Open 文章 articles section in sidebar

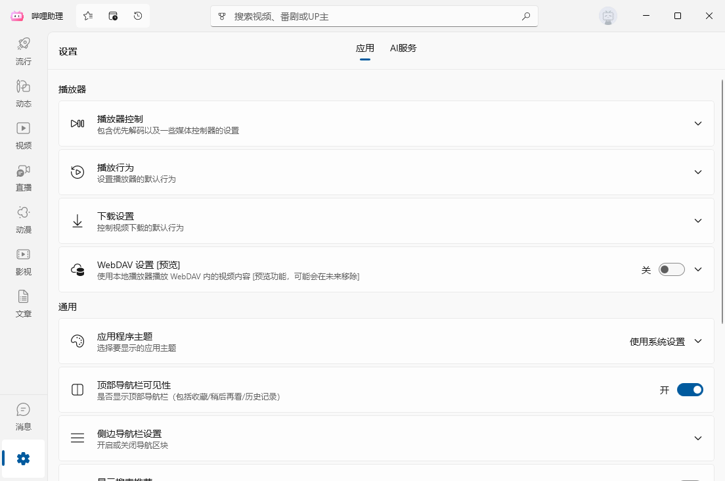(24, 304)
